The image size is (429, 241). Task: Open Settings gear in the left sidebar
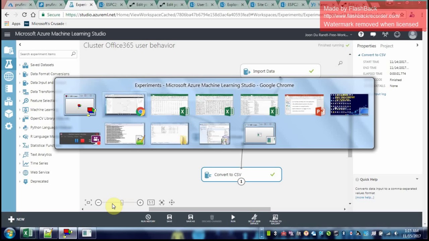(x=9, y=126)
